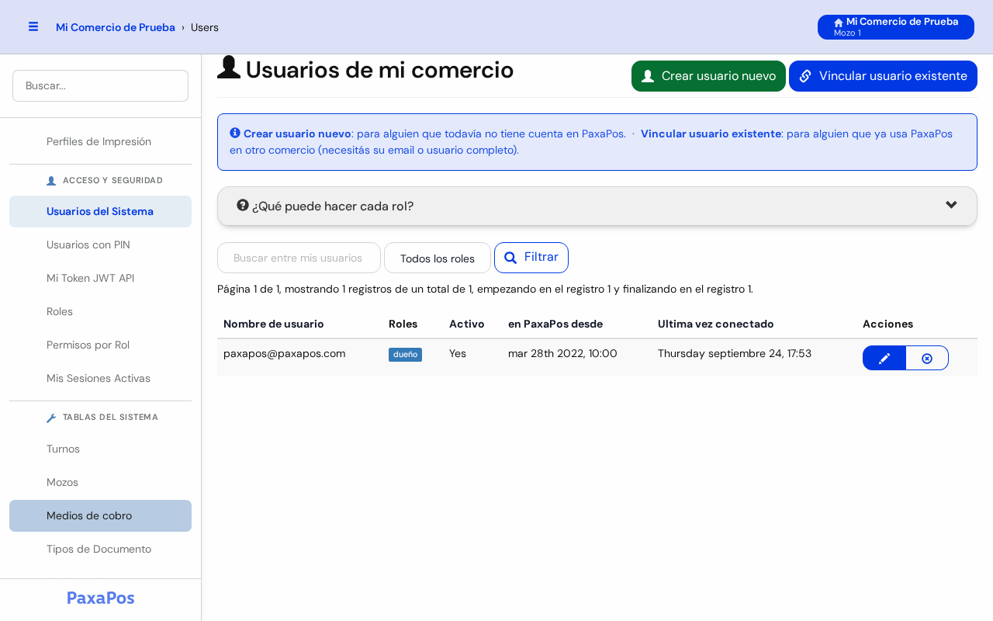Click the pencil edit icon for paxapos@paxapos.com

click(x=884, y=358)
